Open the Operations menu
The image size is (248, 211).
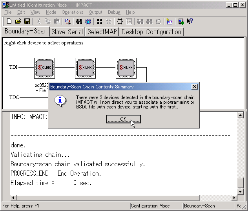(x=72, y=12)
